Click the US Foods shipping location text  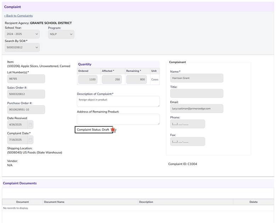click(x=35, y=152)
